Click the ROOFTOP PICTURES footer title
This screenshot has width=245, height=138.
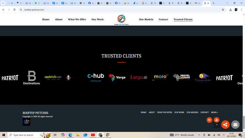(35, 113)
